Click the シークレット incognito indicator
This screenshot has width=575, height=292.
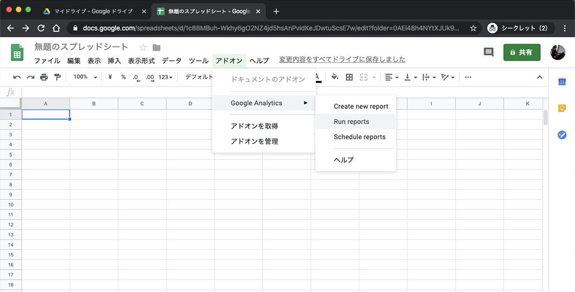521,28
